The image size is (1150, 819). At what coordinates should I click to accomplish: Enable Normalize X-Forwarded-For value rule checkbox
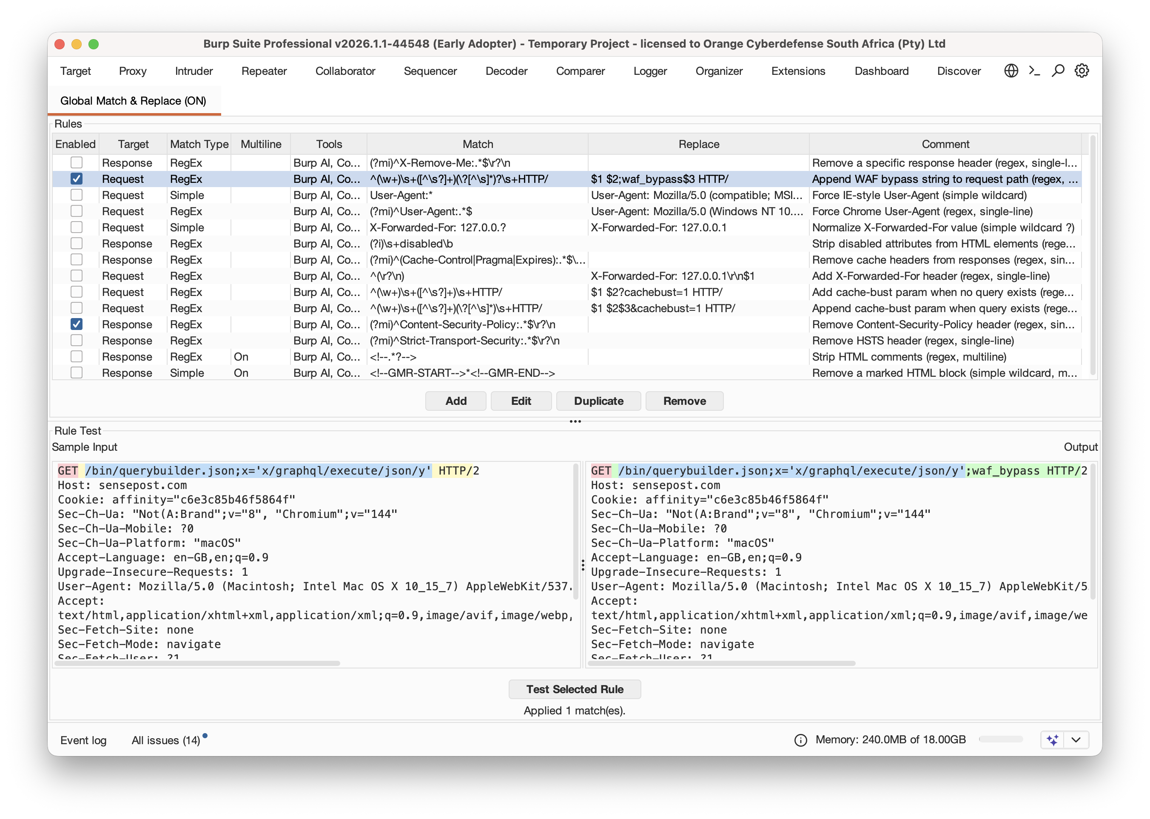click(x=76, y=227)
